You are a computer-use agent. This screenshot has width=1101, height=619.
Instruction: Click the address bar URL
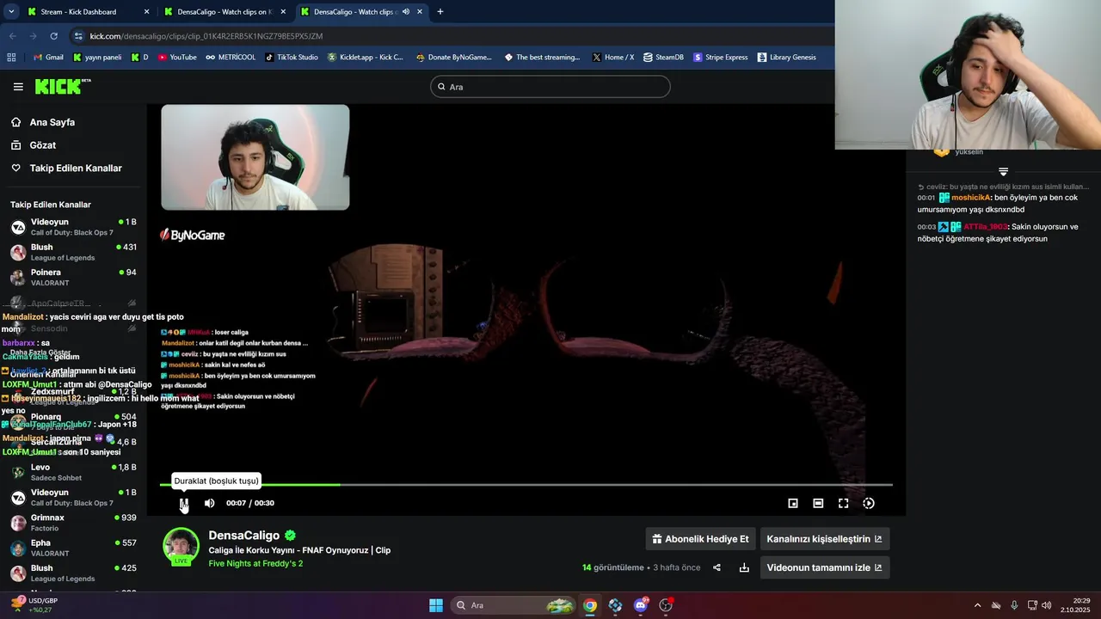coord(206,36)
